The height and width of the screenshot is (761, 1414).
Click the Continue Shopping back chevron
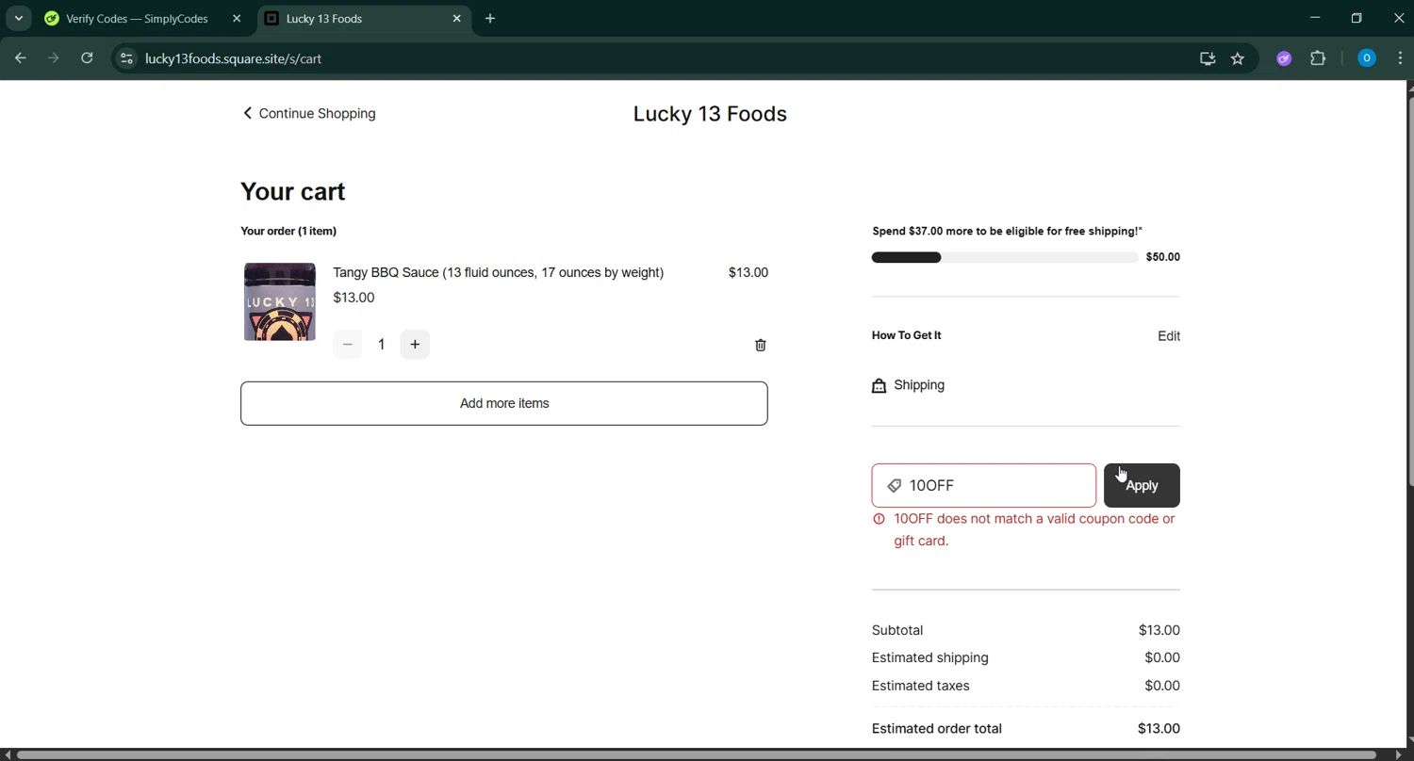[x=248, y=113]
